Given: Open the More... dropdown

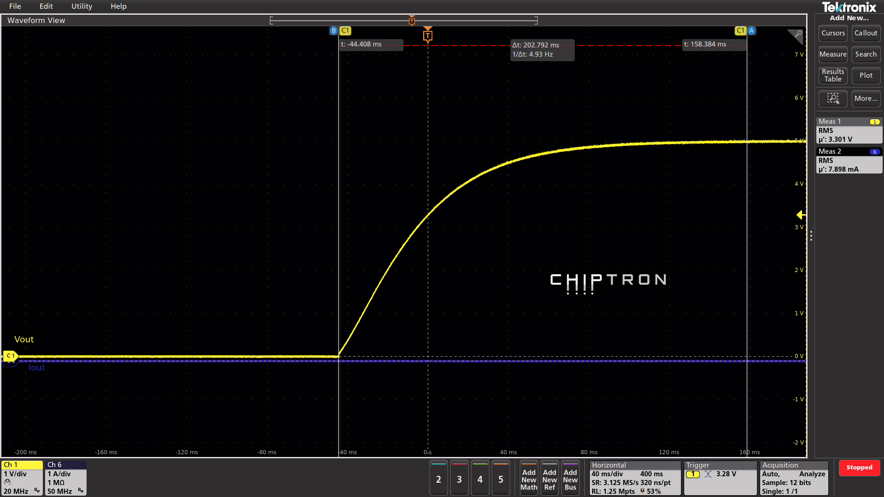Looking at the screenshot, I should 866,98.
